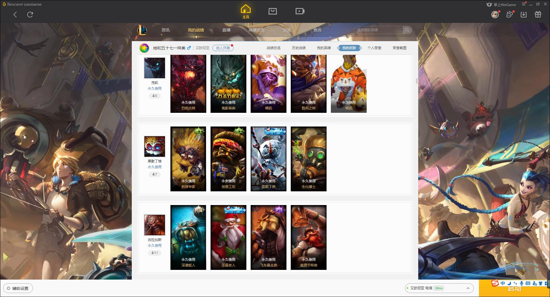Viewport: 550px width, 297px height.
Task: Click the magnifier search button
Action: coord(407,30)
